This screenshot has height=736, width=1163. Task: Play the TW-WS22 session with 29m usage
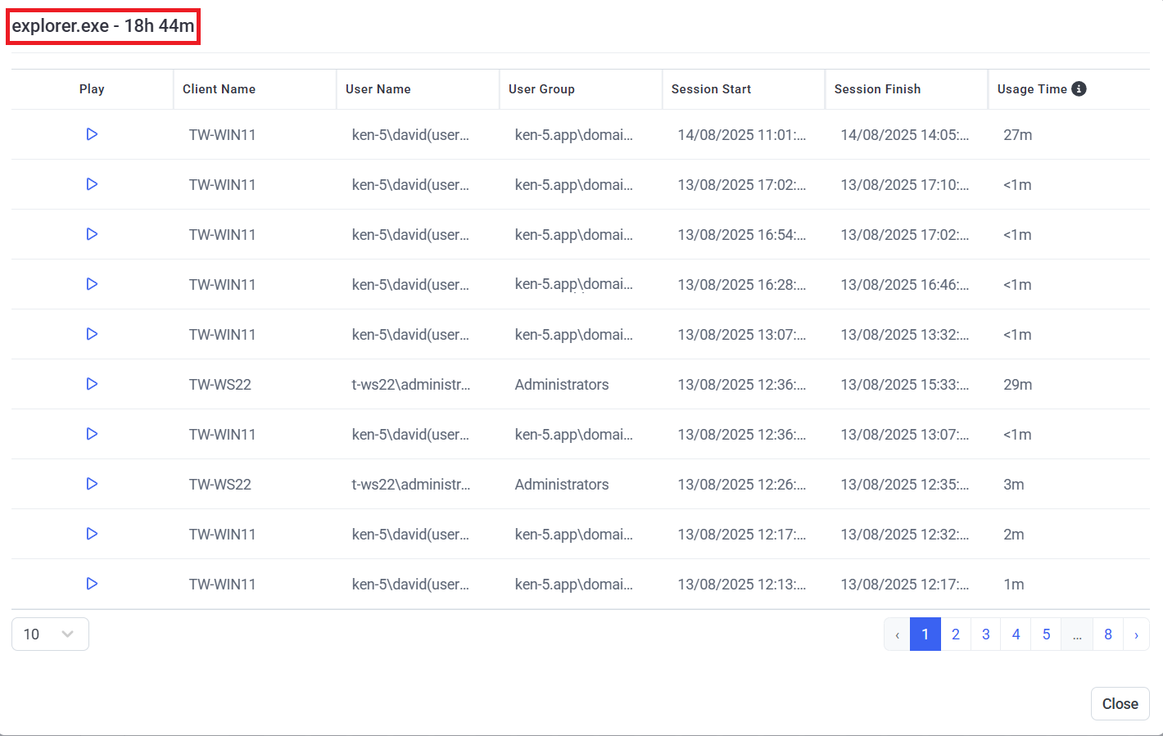click(x=92, y=384)
